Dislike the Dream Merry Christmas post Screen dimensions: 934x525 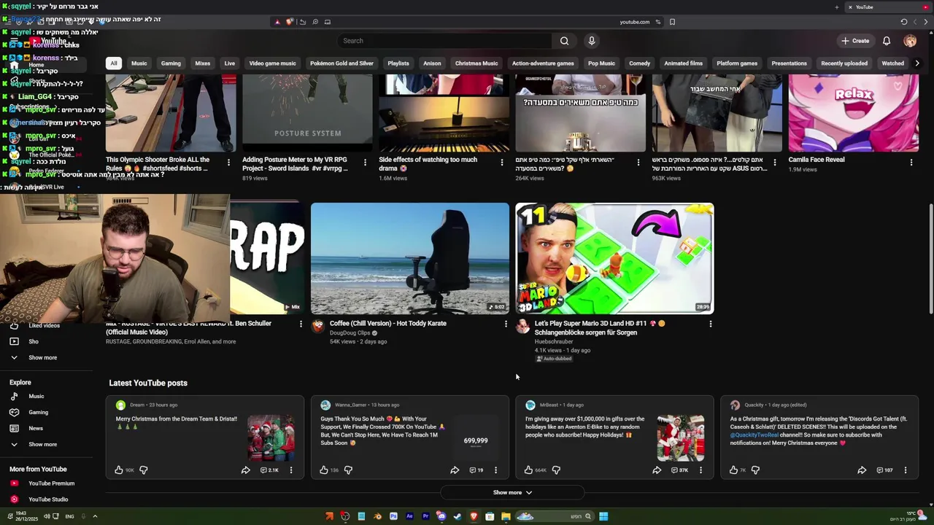(x=143, y=470)
